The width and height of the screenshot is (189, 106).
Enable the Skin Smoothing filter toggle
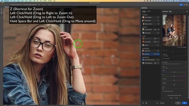coord(158,17)
